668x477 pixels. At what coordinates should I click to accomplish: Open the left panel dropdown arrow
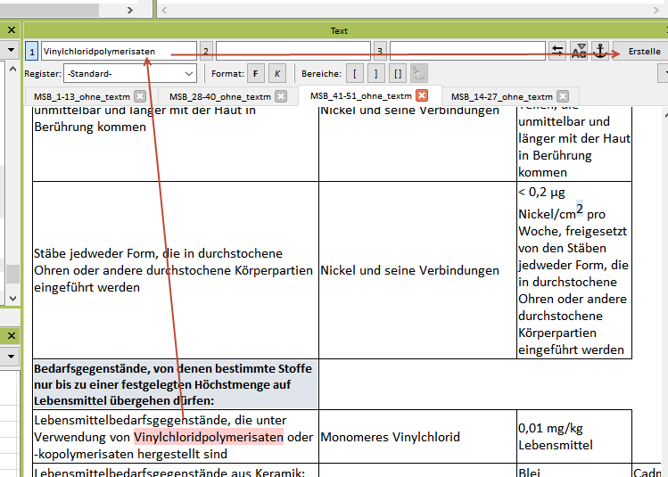12,51
